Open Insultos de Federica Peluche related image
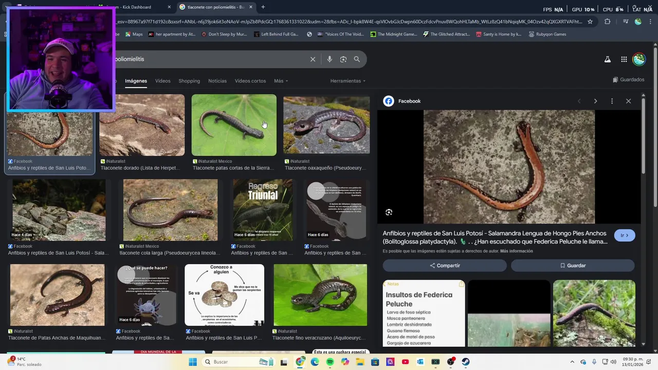Image resolution: width=658 pixels, height=370 pixels. click(x=424, y=313)
